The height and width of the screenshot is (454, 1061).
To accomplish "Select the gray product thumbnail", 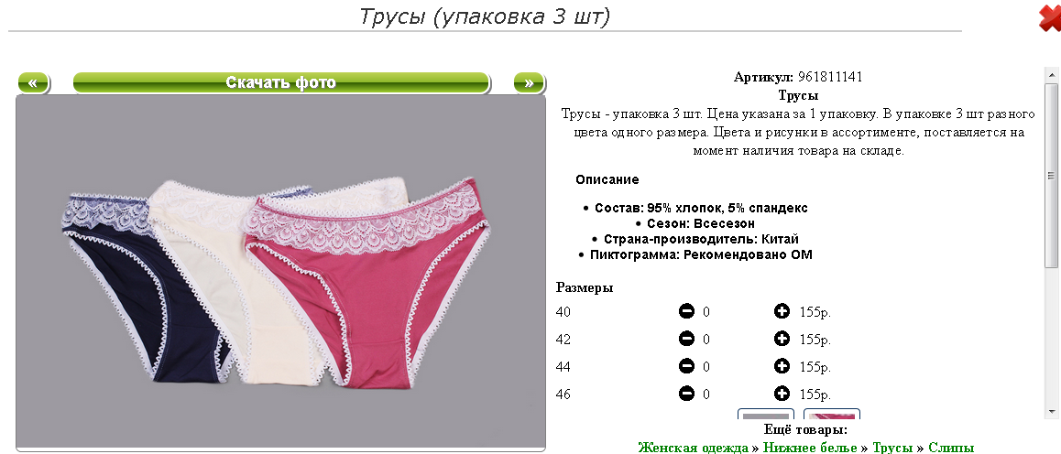I will click(766, 414).
